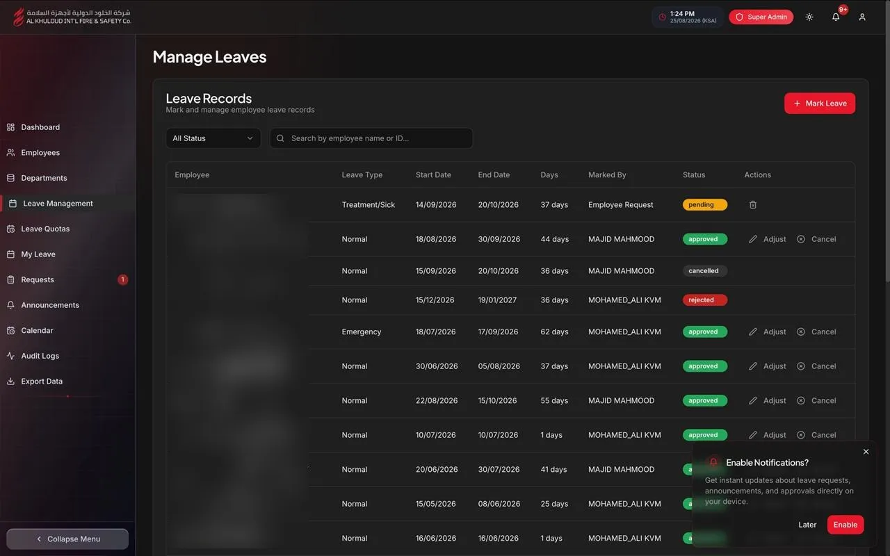Click the cancelled status badge

click(x=704, y=271)
